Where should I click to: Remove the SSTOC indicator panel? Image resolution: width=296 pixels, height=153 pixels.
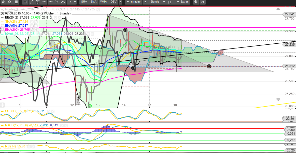coord(52,111)
